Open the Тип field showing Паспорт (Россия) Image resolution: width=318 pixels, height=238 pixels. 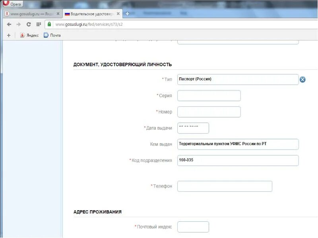(238, 79)
